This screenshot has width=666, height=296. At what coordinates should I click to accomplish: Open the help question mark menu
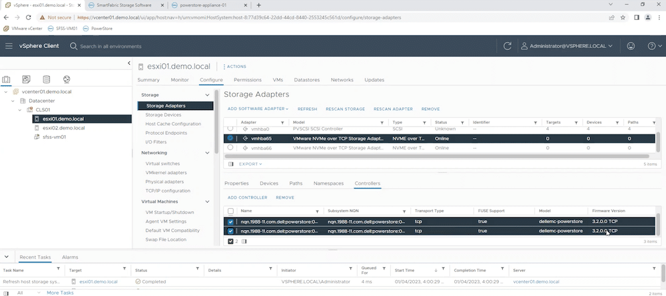[655, 46]
